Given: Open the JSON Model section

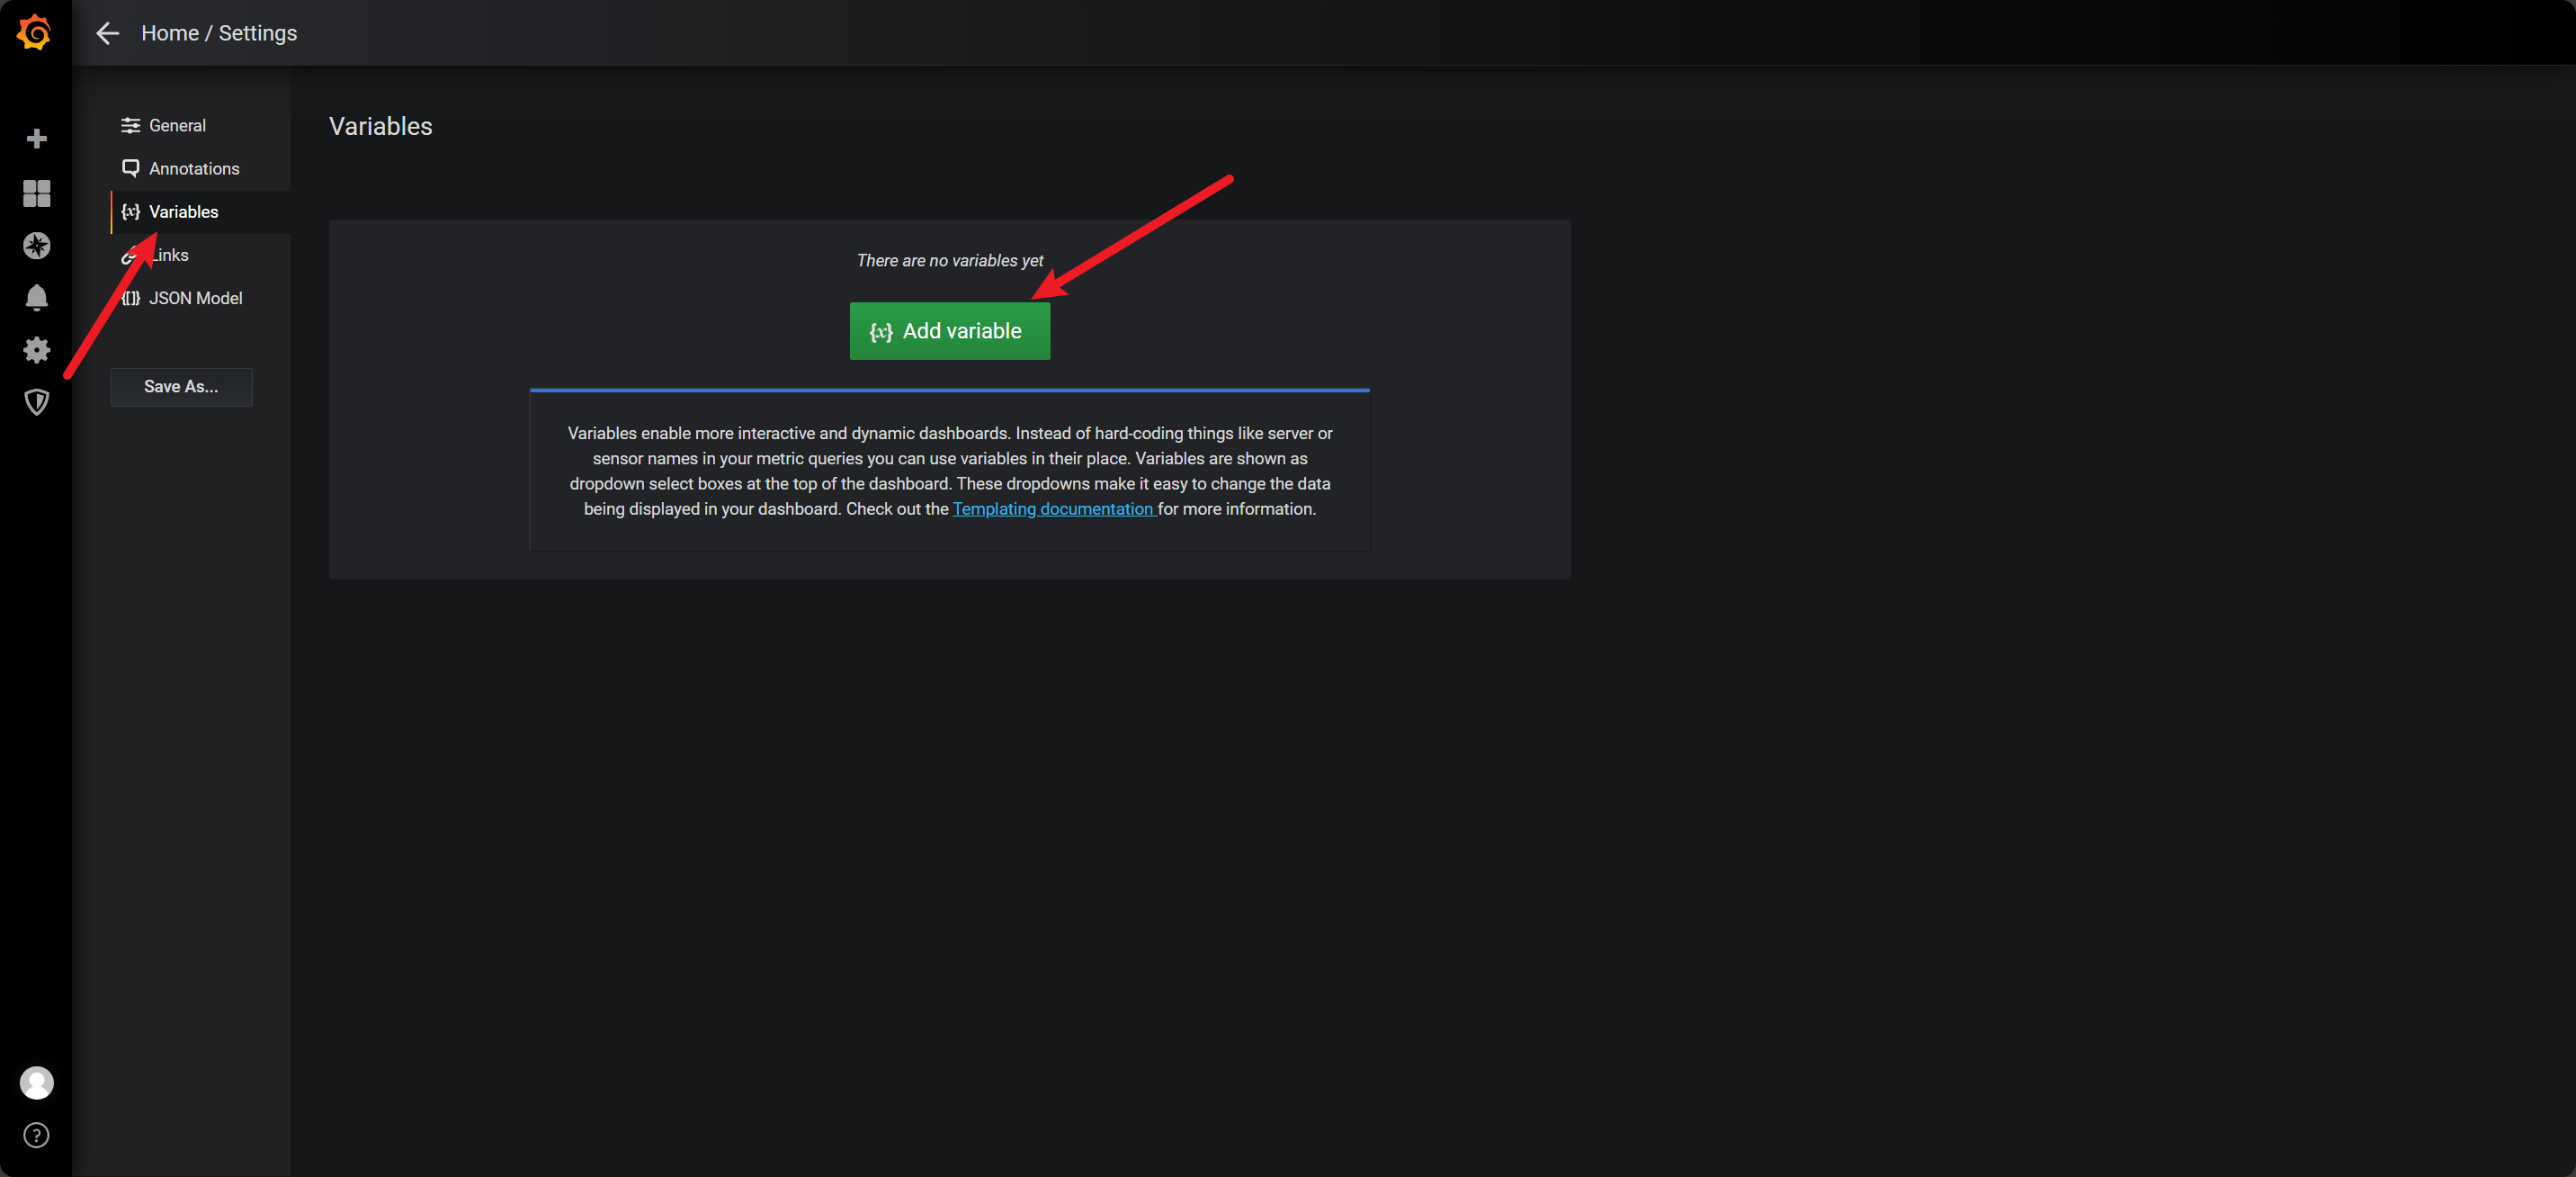Looking at the screenshot, I should [x=195, y=297].
